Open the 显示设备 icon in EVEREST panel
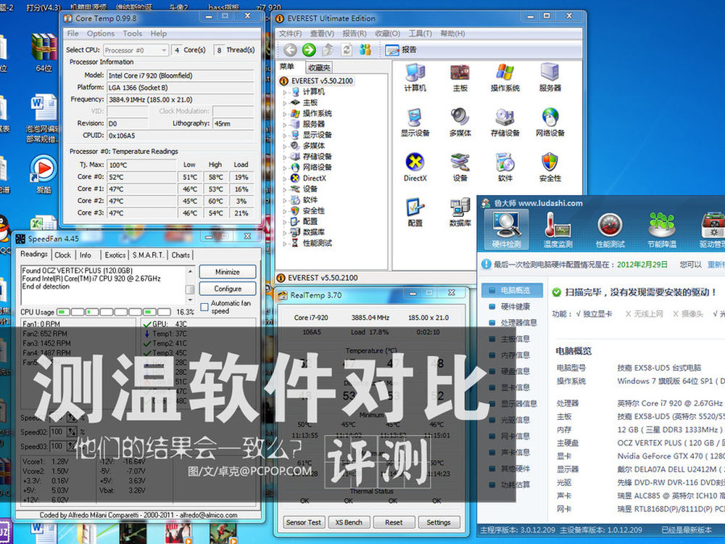 pos(415,122)
